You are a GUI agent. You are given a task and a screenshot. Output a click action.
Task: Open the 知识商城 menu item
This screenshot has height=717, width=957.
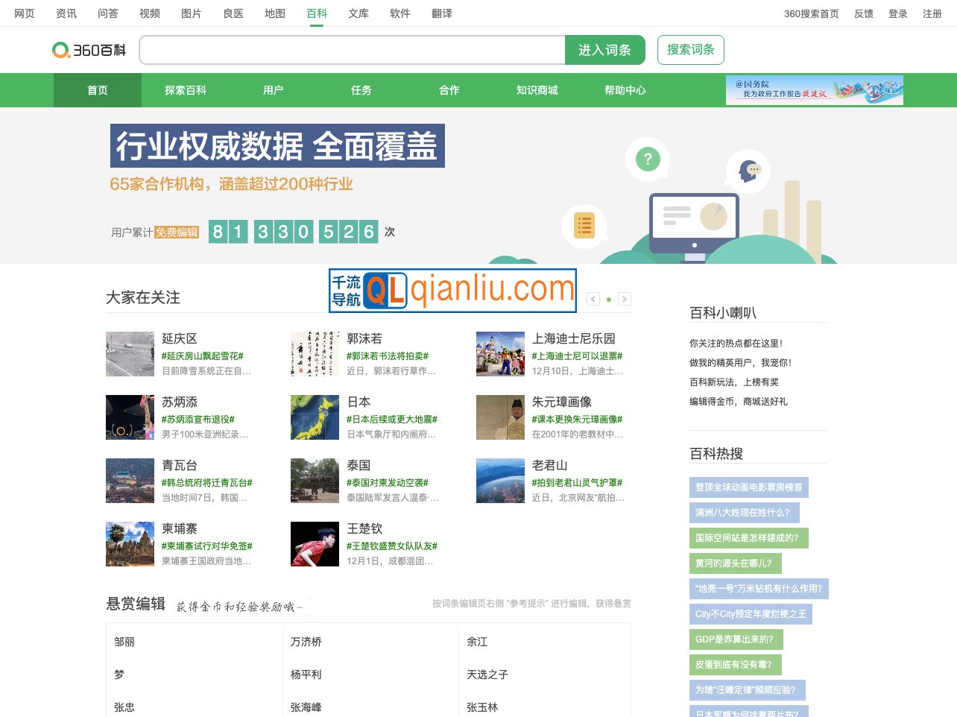tap(537, 90)
